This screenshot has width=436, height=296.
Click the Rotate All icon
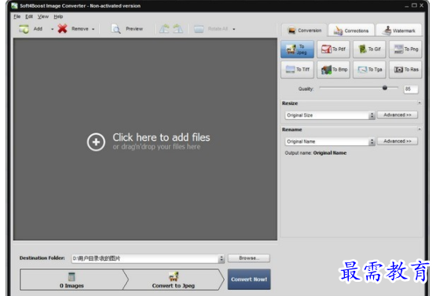(x=199, y=28)
